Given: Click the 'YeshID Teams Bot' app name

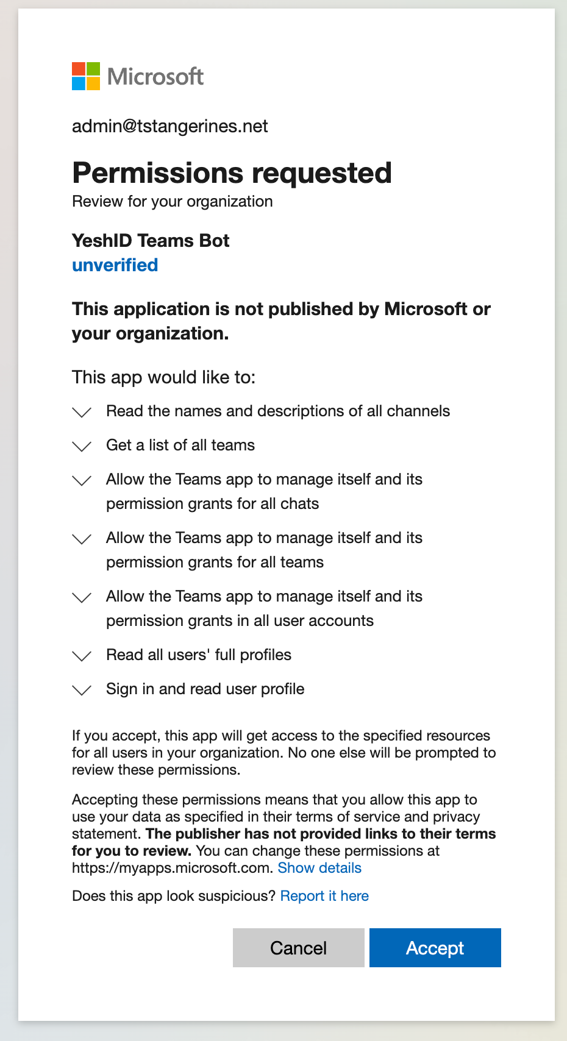Looking at the screenshot, I should pos(151,241).
